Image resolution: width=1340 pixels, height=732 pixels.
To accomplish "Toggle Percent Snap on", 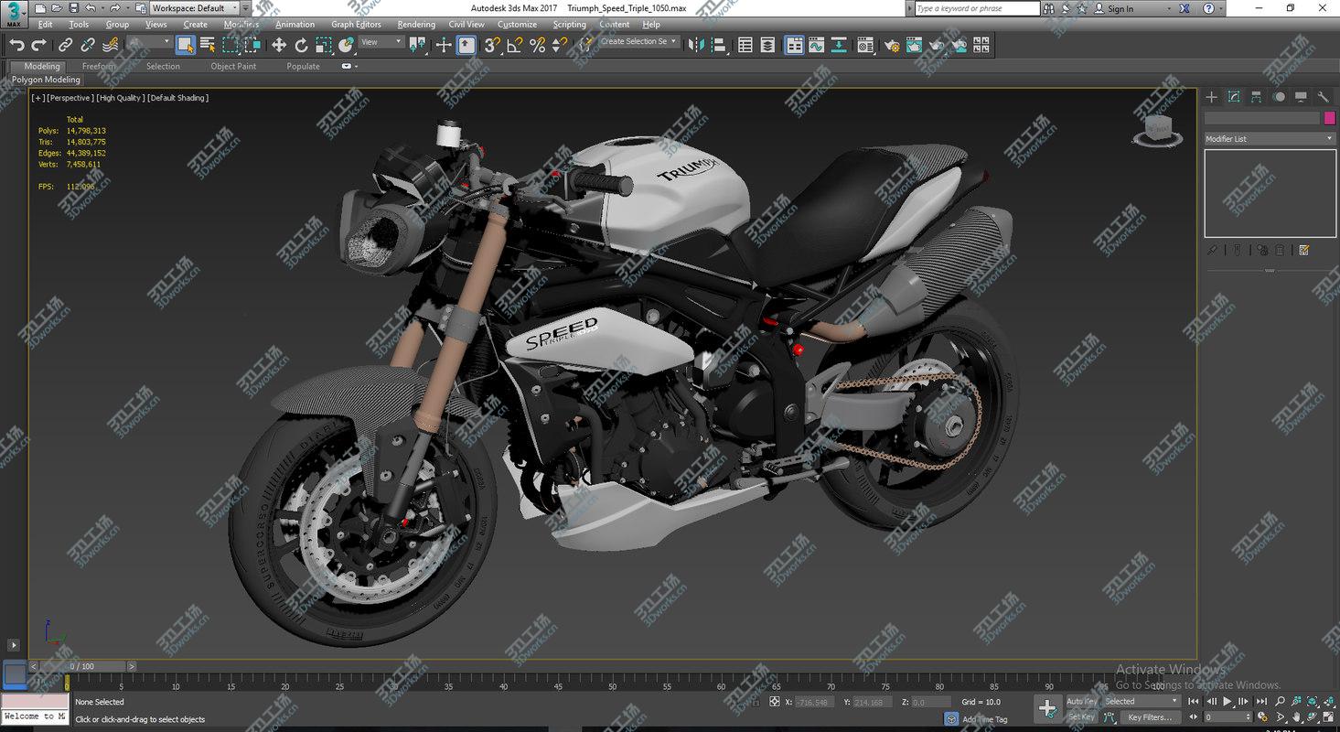I will [x=537, y=45].
